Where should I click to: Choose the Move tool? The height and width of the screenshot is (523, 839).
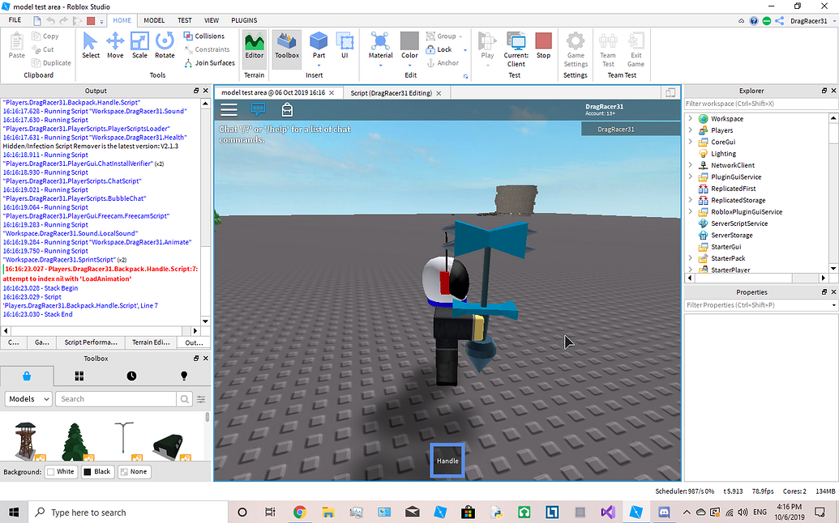115,45
